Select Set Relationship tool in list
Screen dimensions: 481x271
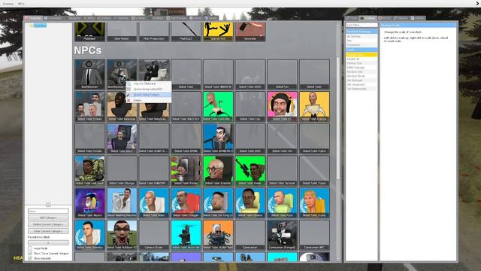point(362,89)
